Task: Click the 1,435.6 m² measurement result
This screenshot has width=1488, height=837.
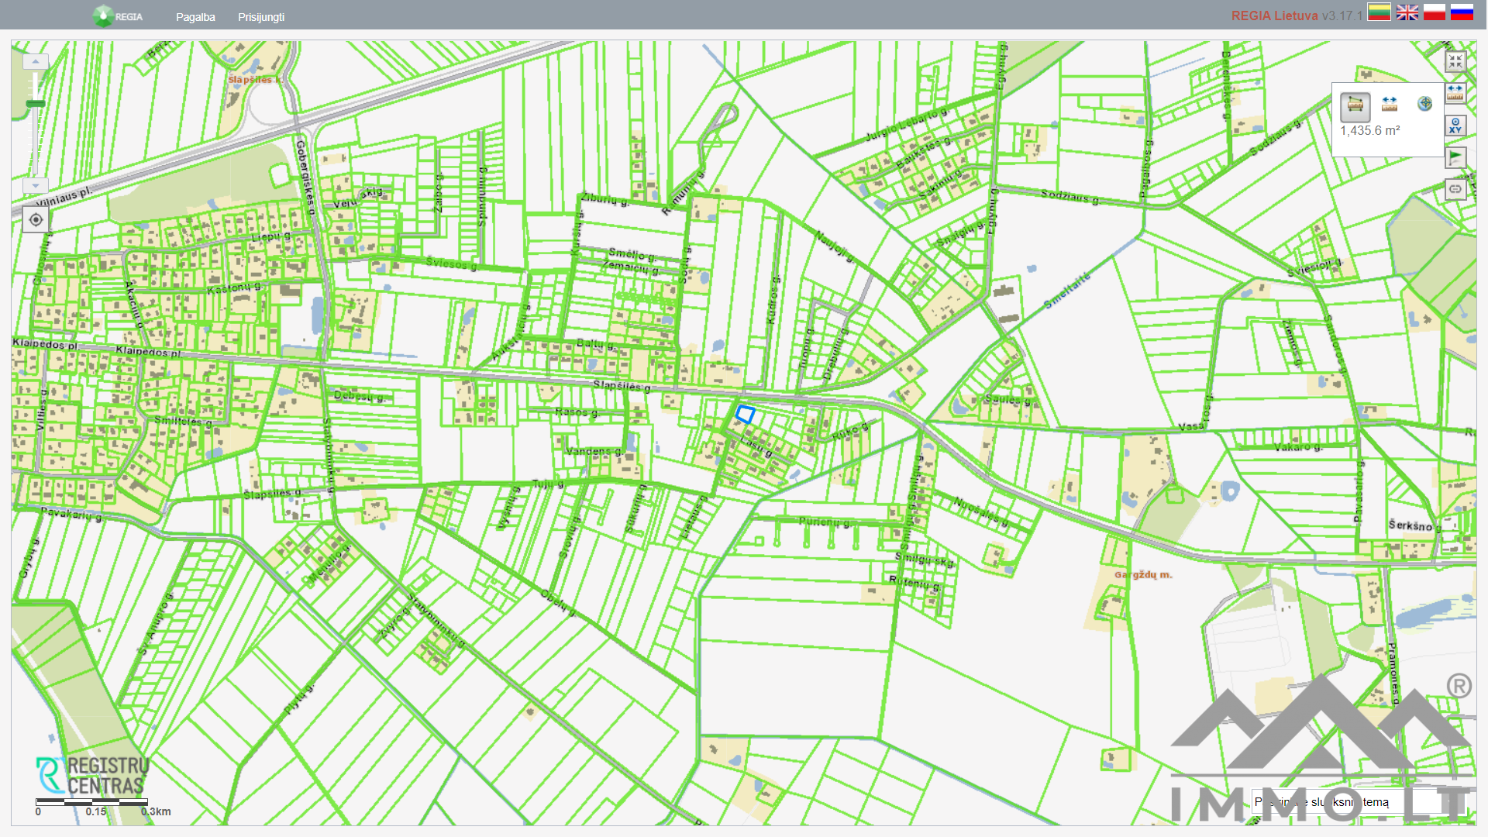Action: point(1370,131)
